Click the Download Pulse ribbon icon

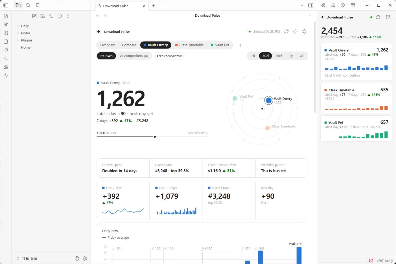tap(6, 75)
